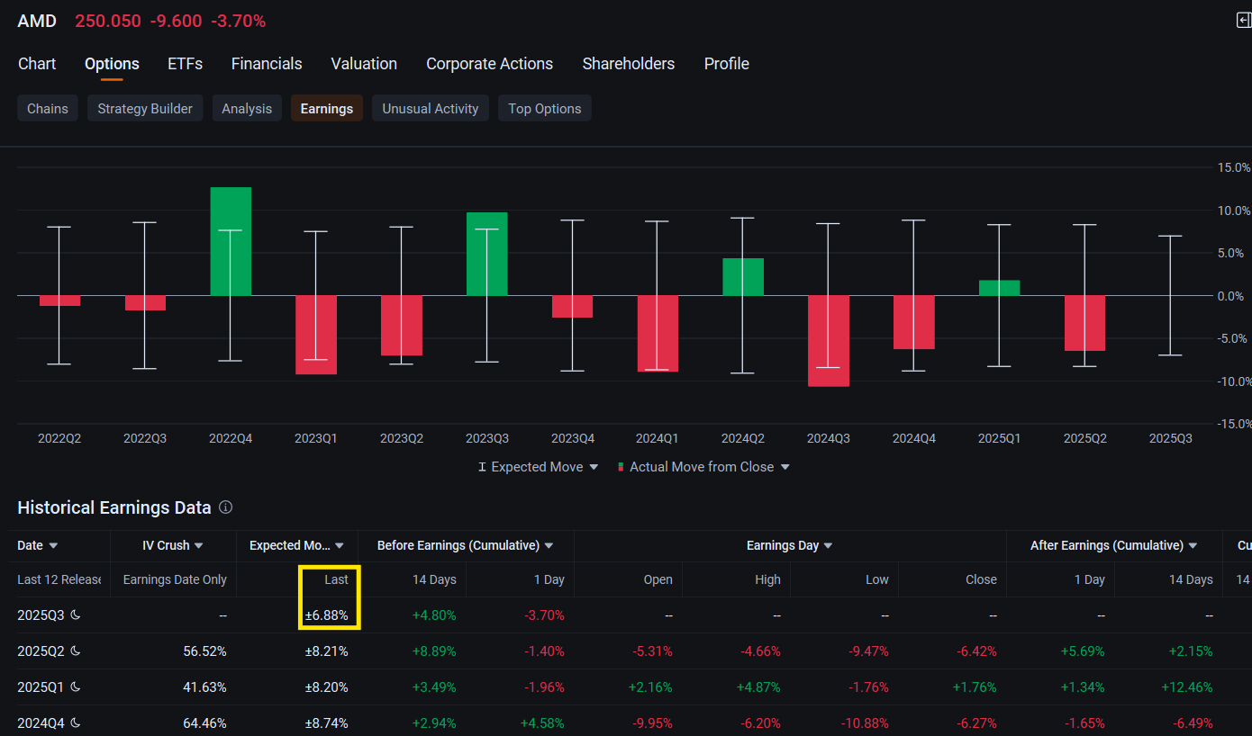Go to the Strategy Builder section
This screenshot has height=736, width=1252.
pyautogui.click(x=145, y=109)
